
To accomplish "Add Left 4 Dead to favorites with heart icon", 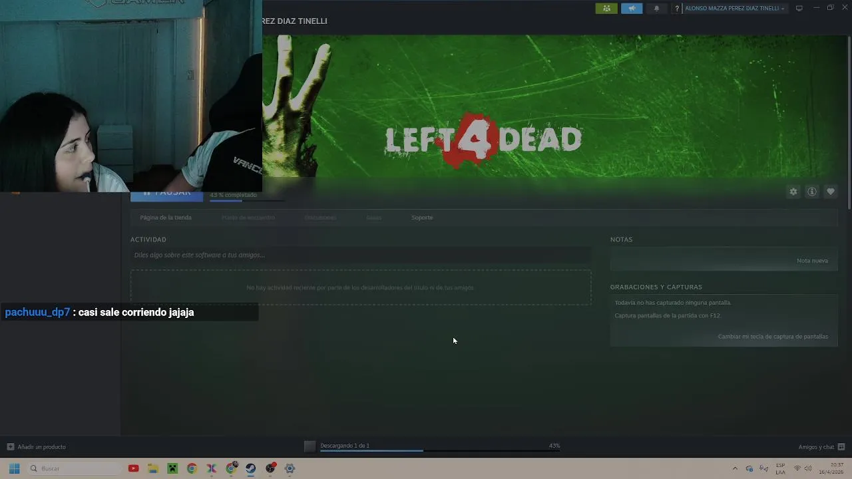I will (830, 192).
